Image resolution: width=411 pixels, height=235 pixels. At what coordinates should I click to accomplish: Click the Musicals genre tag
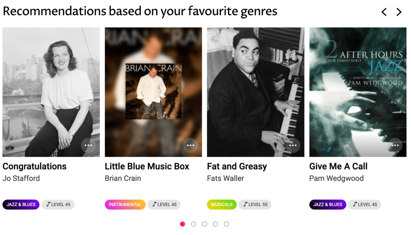[222, 205]
